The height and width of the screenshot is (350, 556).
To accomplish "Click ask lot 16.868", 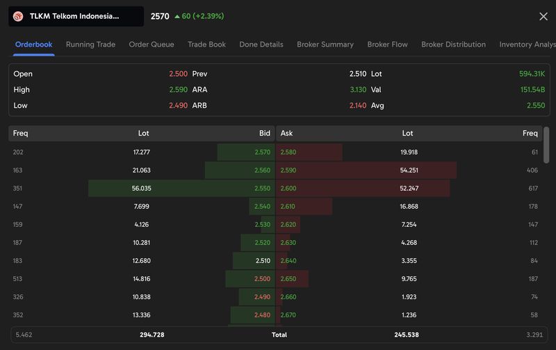I will coord(409,206).
